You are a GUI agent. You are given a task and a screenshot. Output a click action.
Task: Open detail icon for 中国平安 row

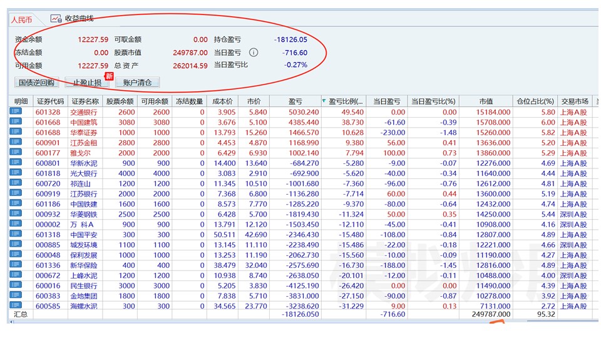click(x=16, y=234)
